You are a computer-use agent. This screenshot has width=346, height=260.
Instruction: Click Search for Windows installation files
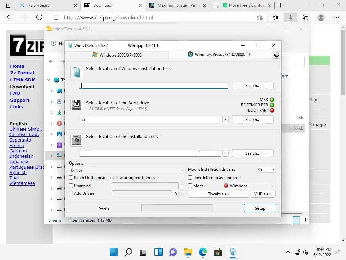253,86
